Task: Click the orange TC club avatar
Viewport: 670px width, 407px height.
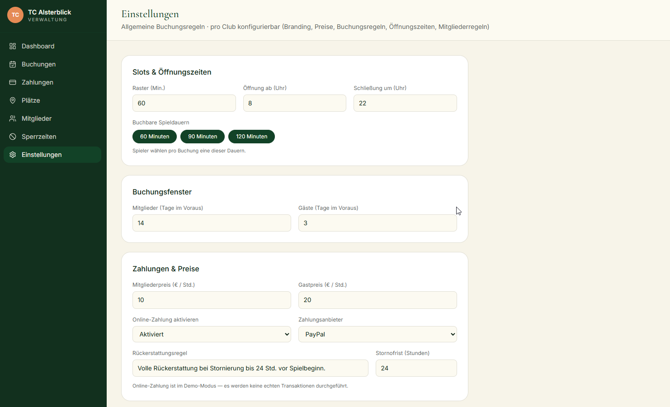Action: pos(15,15)
